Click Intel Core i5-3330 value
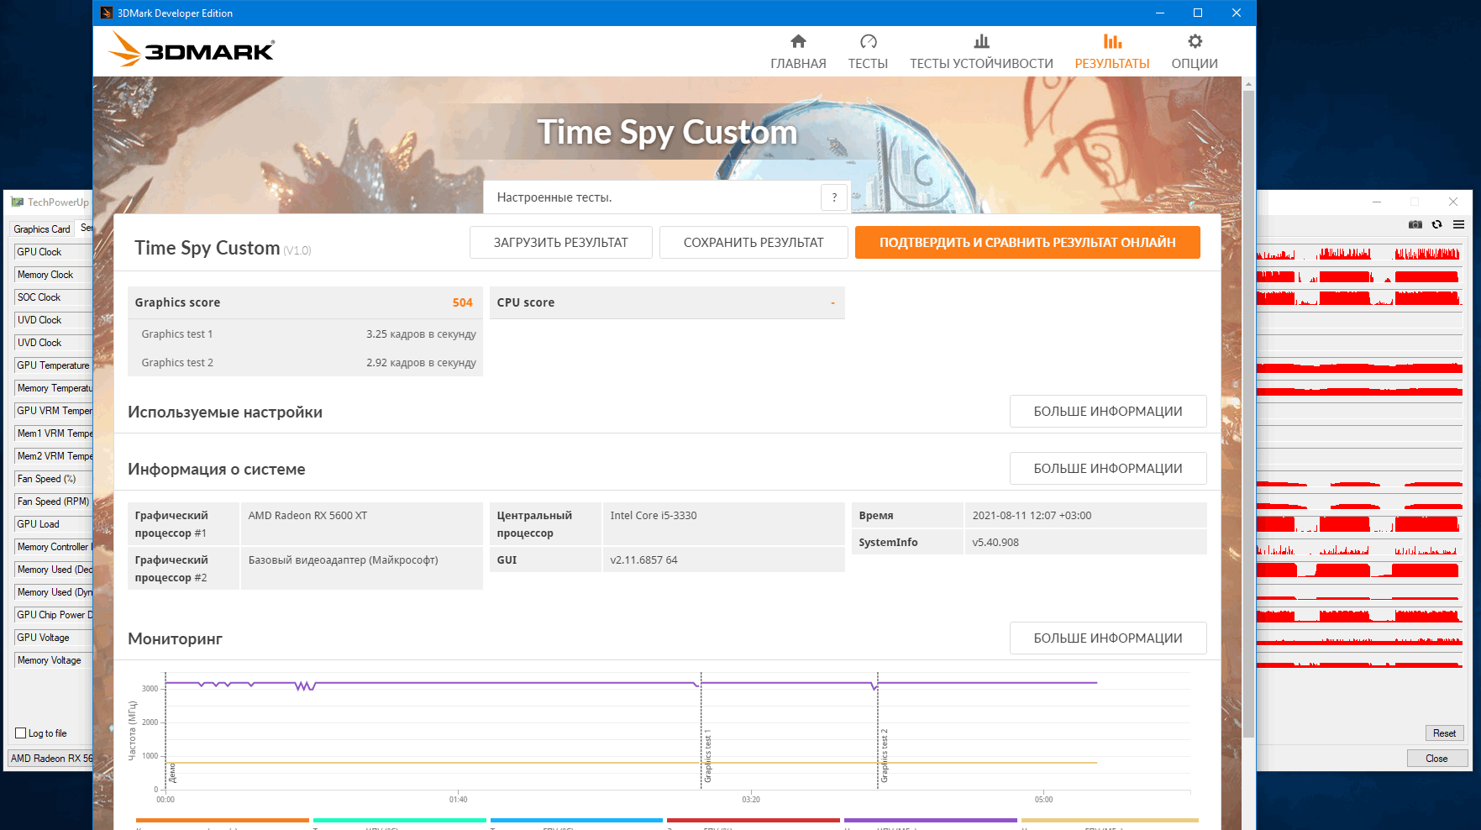 (x=654, y=516)
